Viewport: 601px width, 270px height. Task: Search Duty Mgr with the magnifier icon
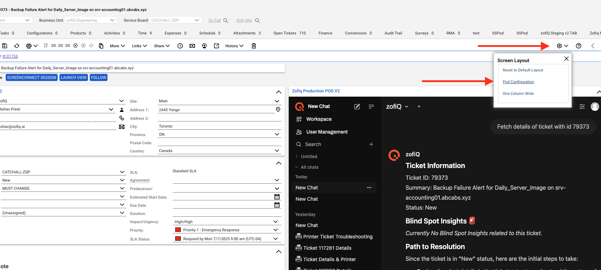(257, 21)
